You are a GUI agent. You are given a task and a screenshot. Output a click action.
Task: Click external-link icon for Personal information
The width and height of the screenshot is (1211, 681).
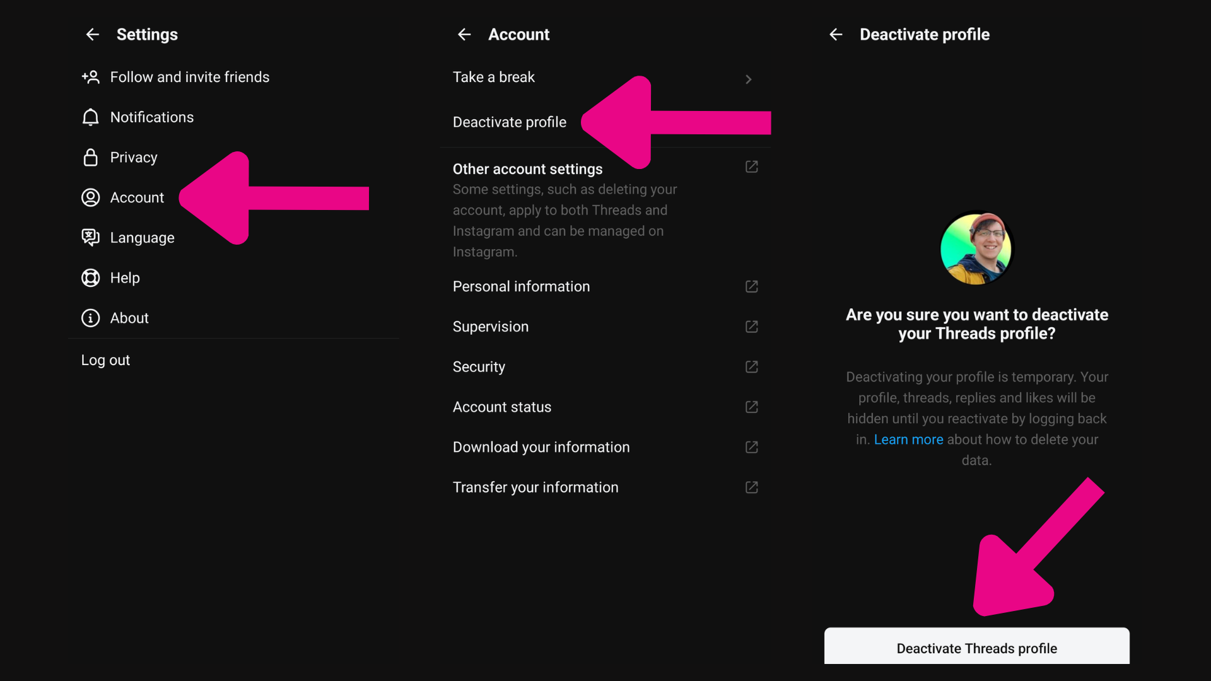(x=751, y=286)
